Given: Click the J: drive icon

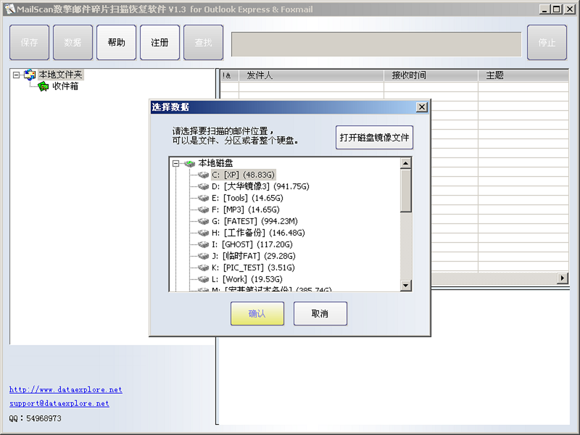Looking at the screenshot, I should (204, 256).
